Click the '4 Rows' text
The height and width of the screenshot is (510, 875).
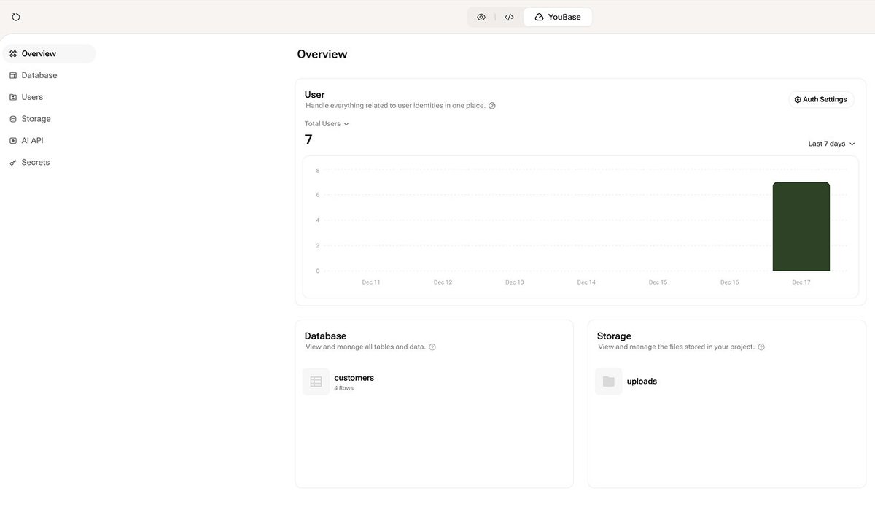tap(344, 388)
